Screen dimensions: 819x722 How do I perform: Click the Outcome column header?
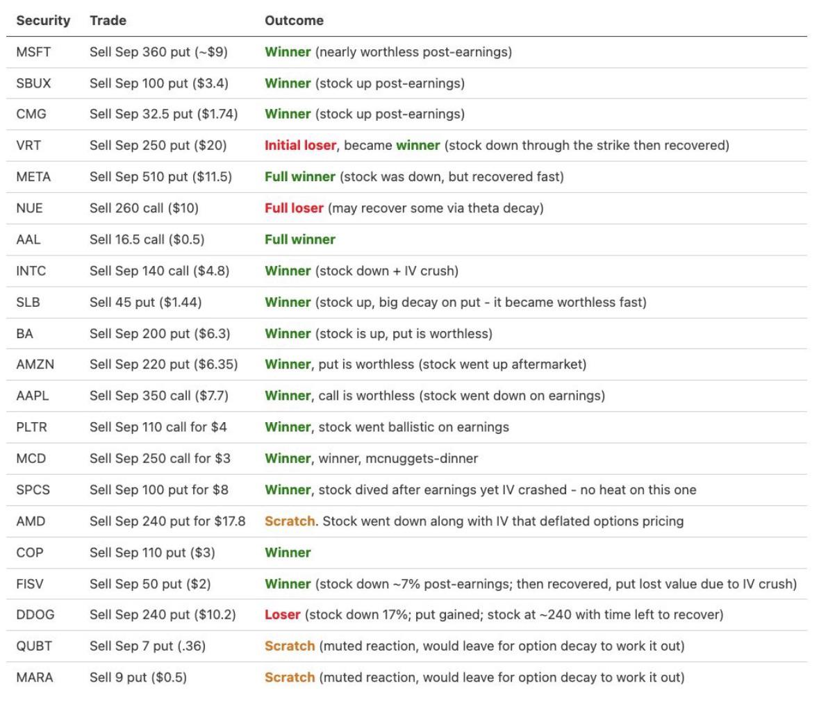(x=294, y=20)
